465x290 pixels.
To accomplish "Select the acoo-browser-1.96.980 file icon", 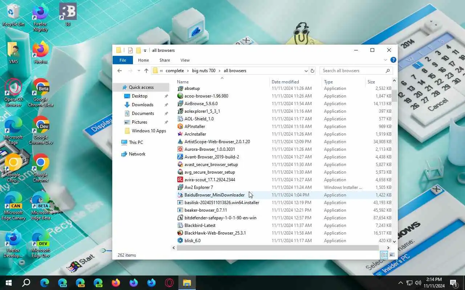I will click(x=180, y=96).
